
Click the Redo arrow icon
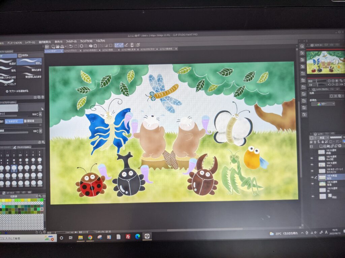pos(76,46)
